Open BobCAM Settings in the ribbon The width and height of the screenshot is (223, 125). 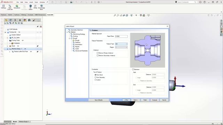[x=3, y=7]
